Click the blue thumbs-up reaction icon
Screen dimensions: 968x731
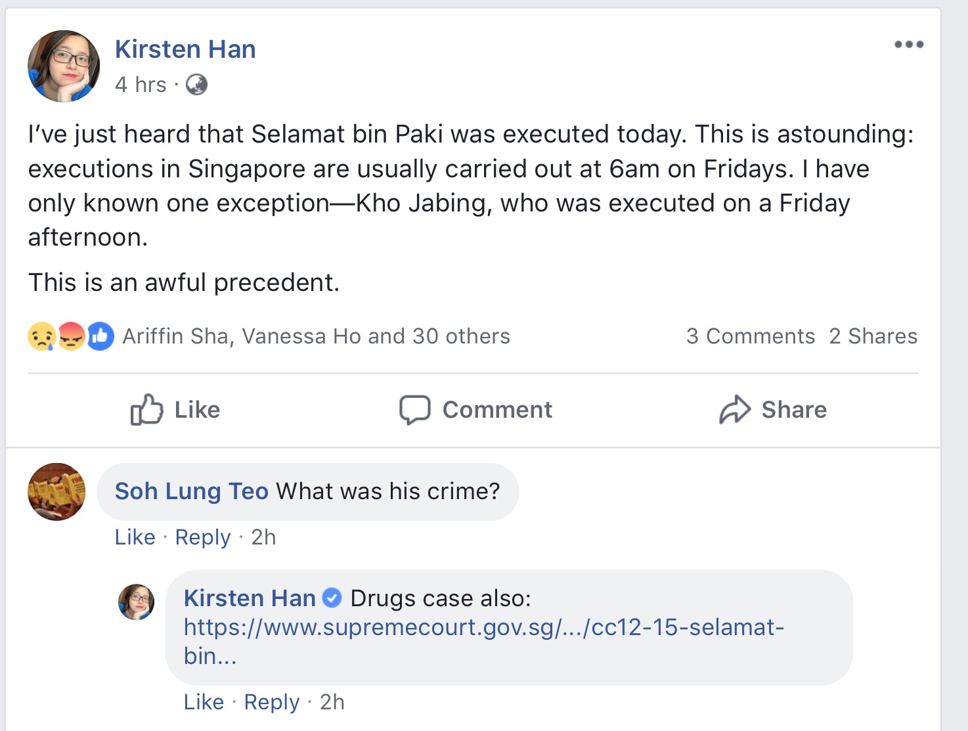[x=100, y=336]
